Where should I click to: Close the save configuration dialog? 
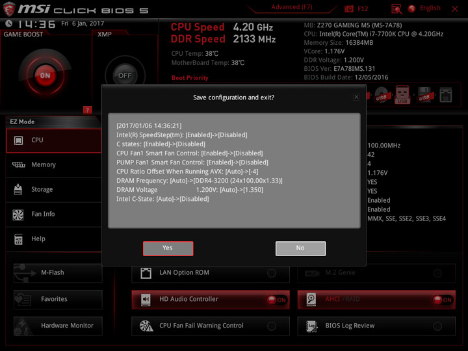tap(356, 97)
